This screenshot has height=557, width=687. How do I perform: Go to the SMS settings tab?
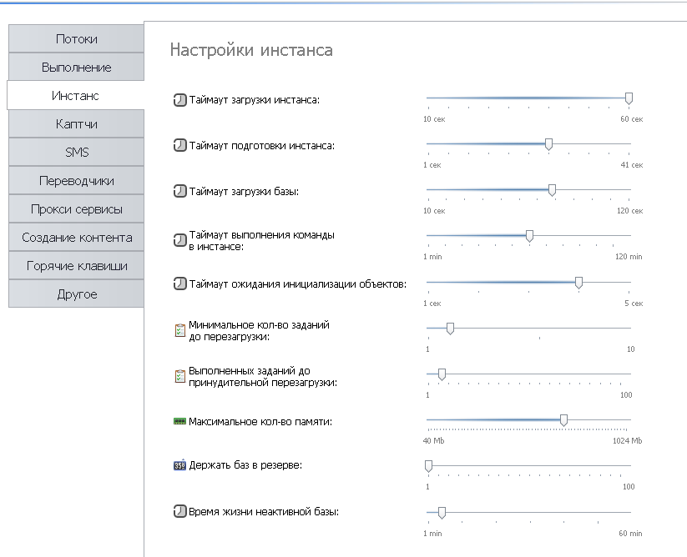point(76,153)
